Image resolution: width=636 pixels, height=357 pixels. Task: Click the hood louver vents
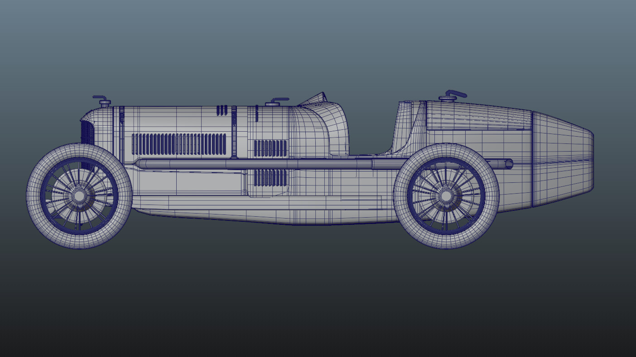coord(181,144)
